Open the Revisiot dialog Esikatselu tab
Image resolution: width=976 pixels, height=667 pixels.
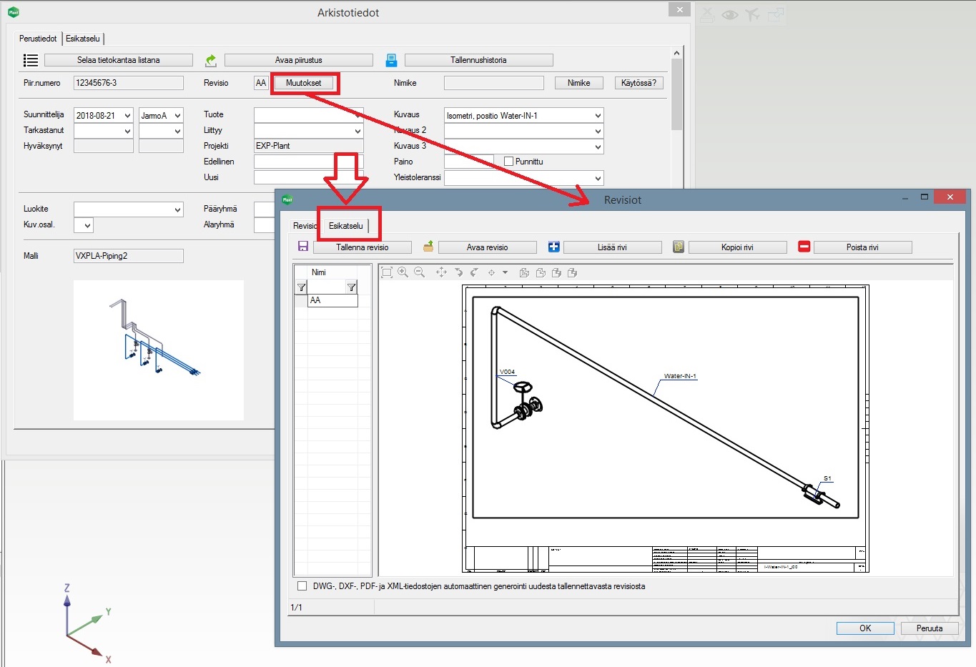click(x=345, y=226)
